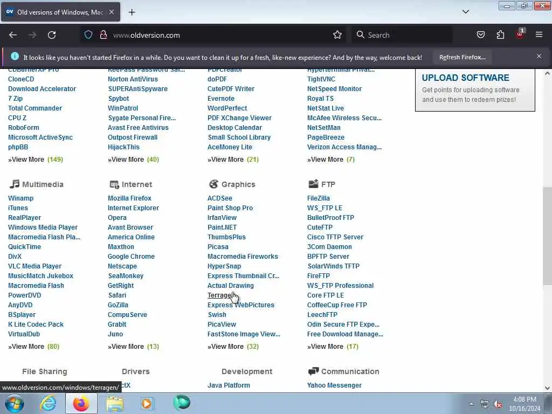Image resolution: width=552 pixels, height=414 pixels.
Task: Open the ACDSee link
Action: point(220,198)
